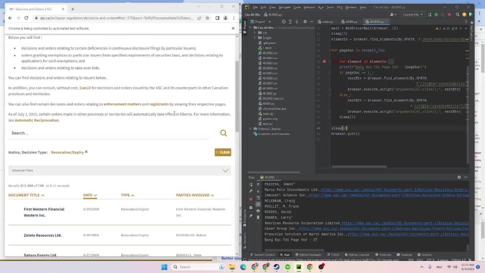485x273 pixels.
Task: Click the Chrome address bar
Action: (x=116, y=18)
